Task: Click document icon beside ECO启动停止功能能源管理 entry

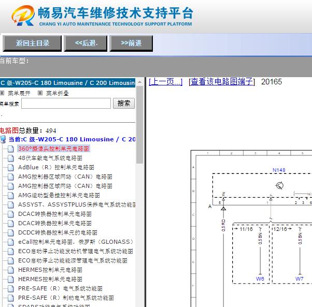Action: [x=11, y=261]
